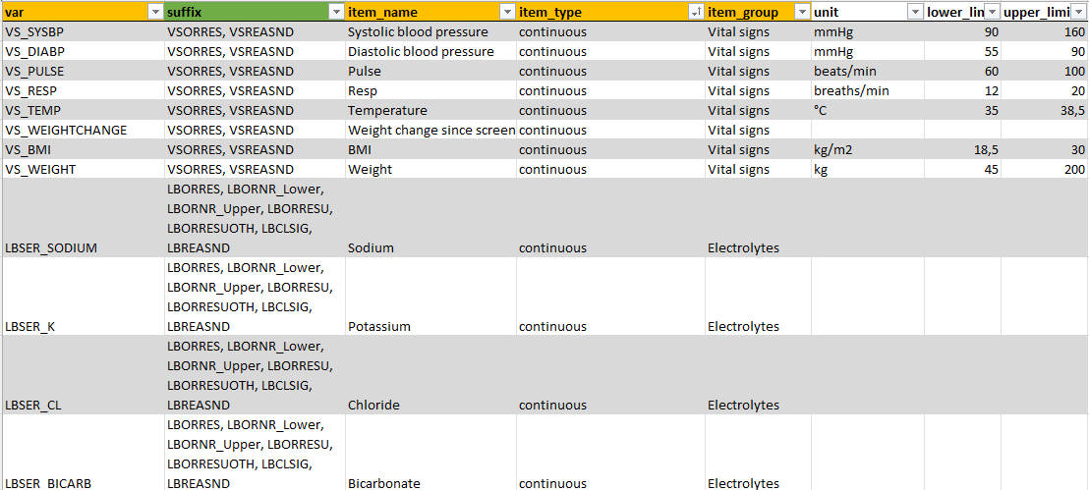Viewport: 1089px width, 490px height.
Task: Select the VS_SYSBP cell
Action: [x=84, y=32]
